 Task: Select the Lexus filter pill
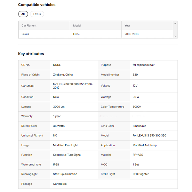tap(37, 14)
